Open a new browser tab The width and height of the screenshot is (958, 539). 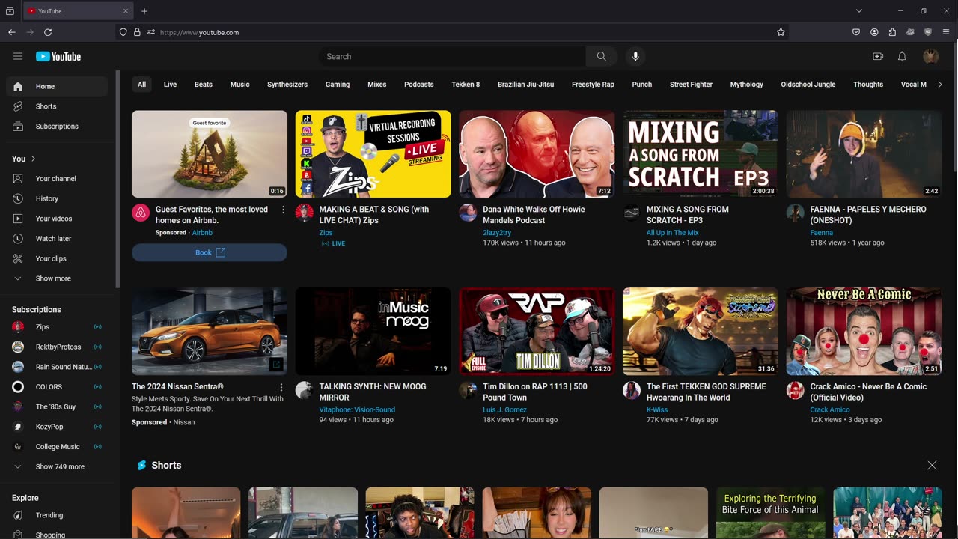[x=144, y=11]
